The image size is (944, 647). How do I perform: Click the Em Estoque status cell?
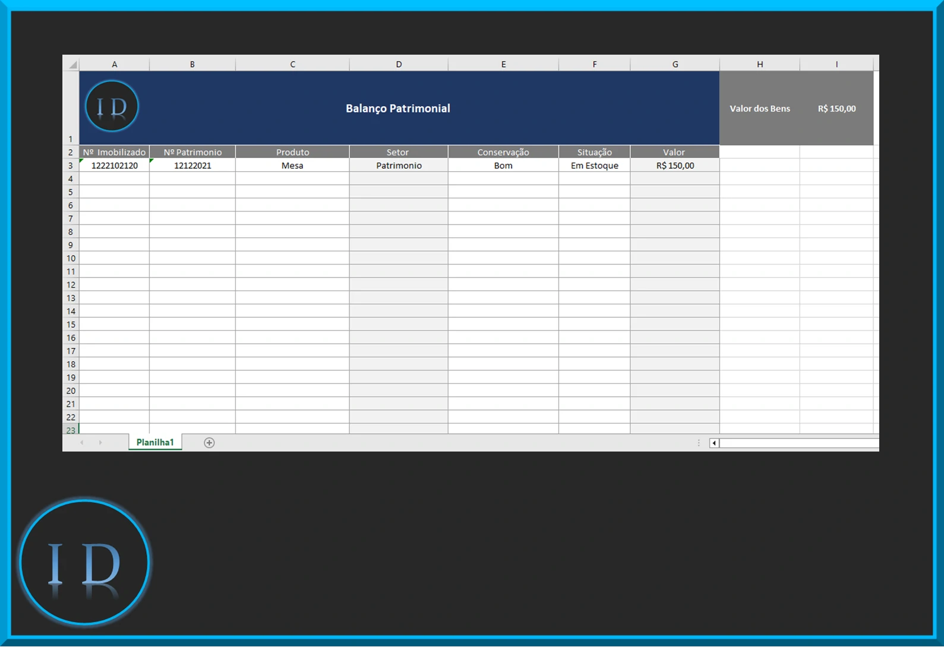tap(595, 165)
